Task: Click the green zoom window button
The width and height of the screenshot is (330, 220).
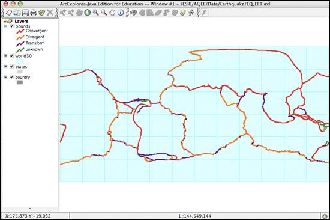Action: [x=20, y=4]
